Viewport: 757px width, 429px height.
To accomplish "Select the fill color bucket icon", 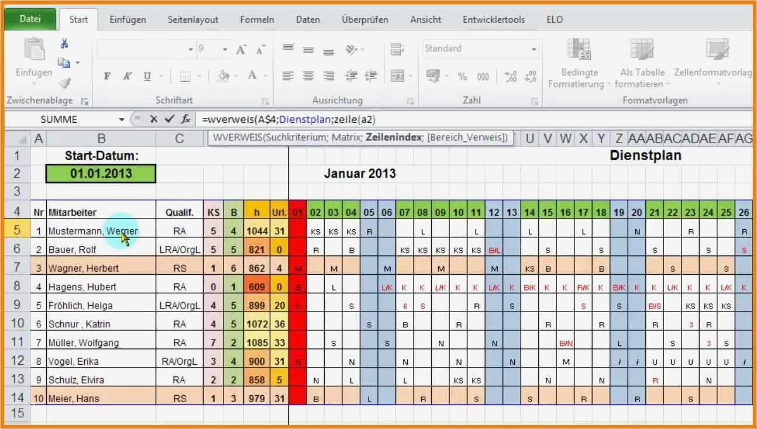I will pyautogui.click(x=222, y=76).
